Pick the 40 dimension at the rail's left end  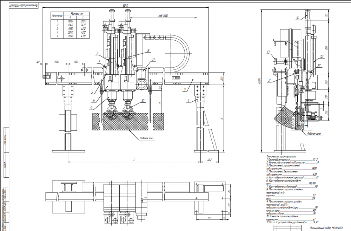[38, 62]
